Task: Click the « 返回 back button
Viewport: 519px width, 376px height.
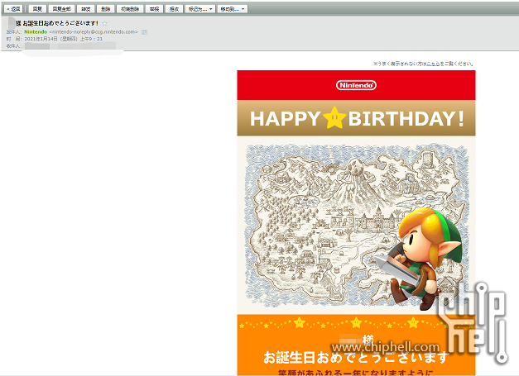Action: (x=13, y=9)
